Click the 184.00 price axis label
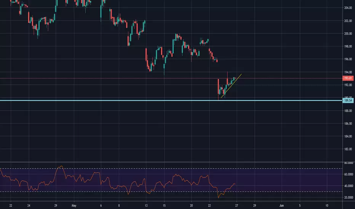This screenshot has width=355, height=209. 348,136
